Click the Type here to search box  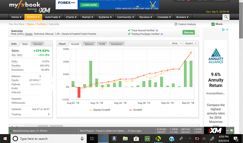pyautogui.click(x=48, y=139)
